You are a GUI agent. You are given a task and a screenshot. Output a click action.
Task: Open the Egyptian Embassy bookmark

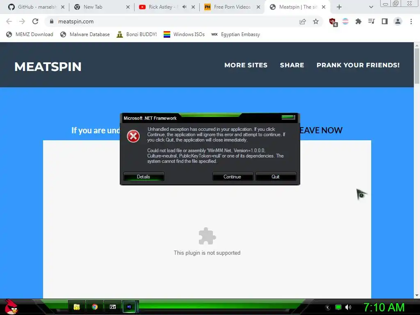tap(235, 34)
